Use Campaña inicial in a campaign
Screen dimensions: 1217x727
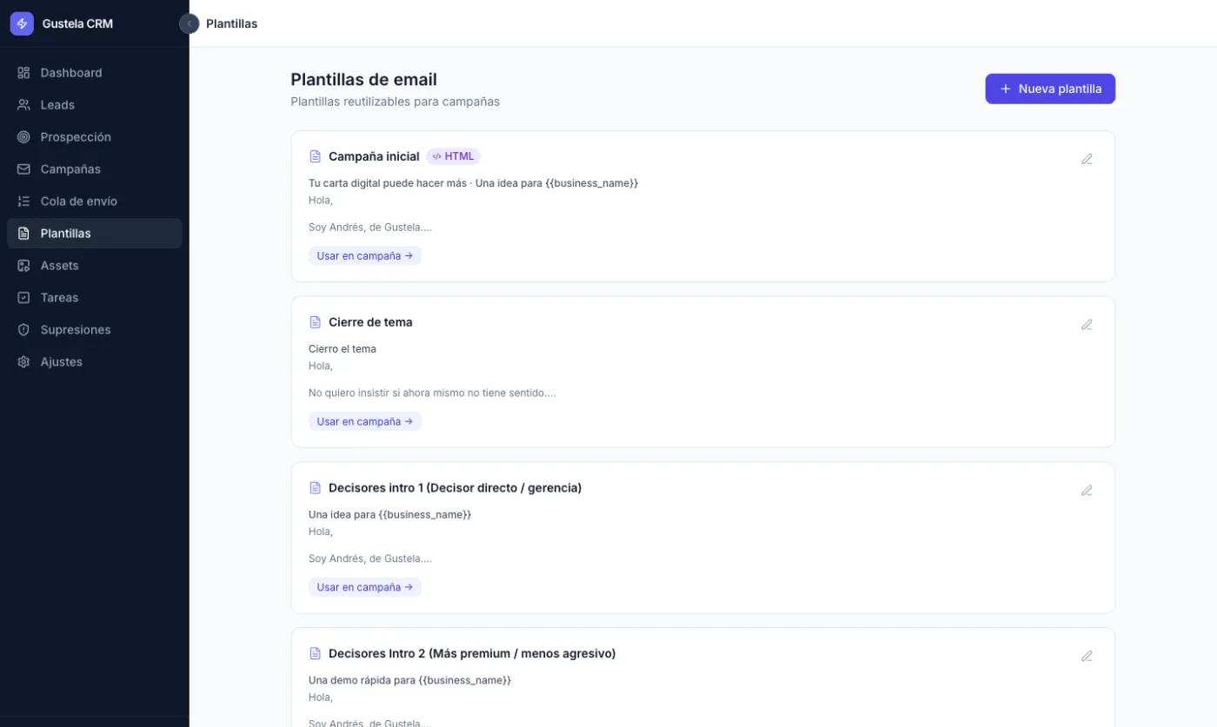(365, 256)
